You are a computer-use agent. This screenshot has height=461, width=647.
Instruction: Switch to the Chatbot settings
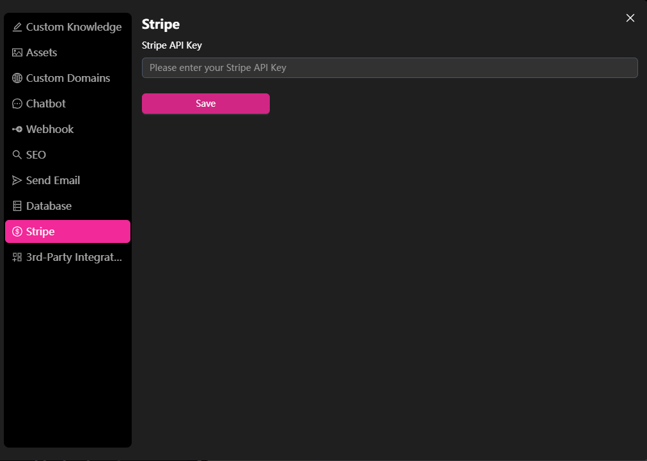46,104
